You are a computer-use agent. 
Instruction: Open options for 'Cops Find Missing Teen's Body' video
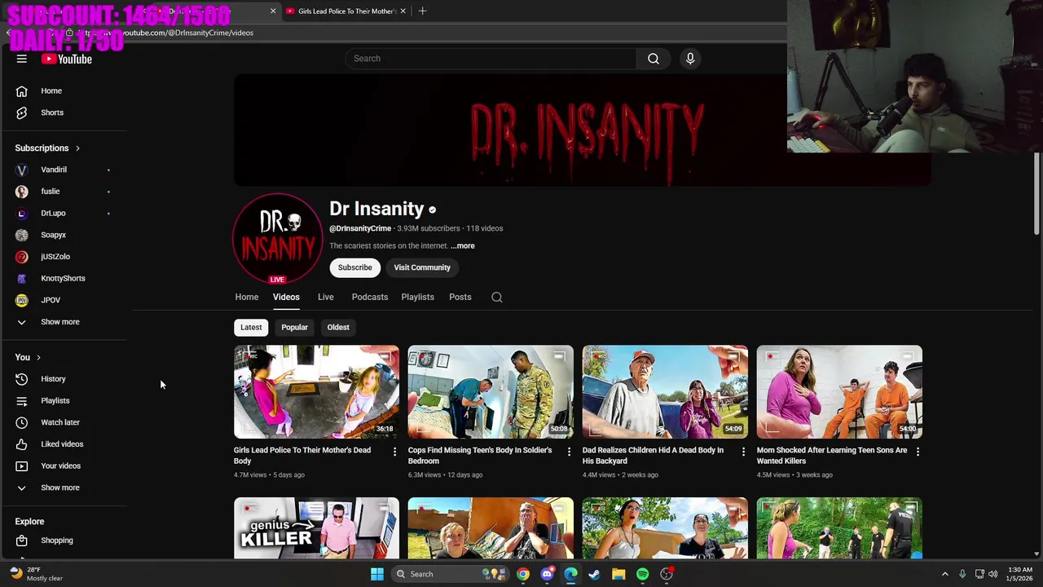pos(569,452)
